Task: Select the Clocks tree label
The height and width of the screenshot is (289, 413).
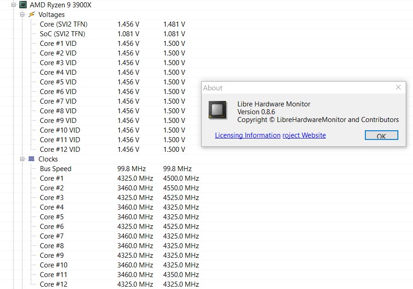Action: click(48, 159)
